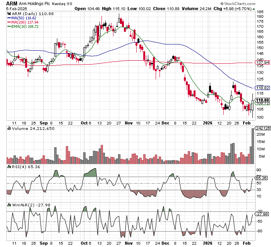
Task: Click the Feb label on bottom axis
Action: point(247,243)
